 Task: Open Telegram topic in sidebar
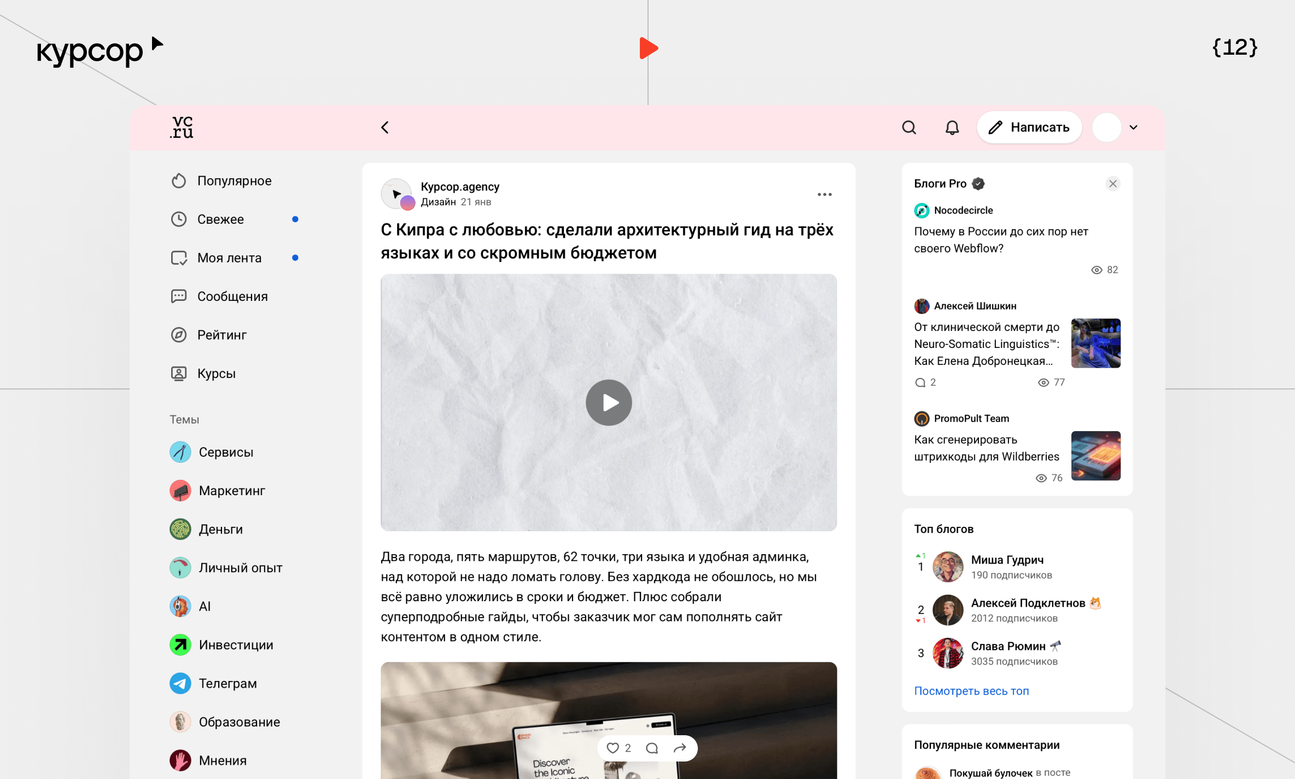click(227, 683)
